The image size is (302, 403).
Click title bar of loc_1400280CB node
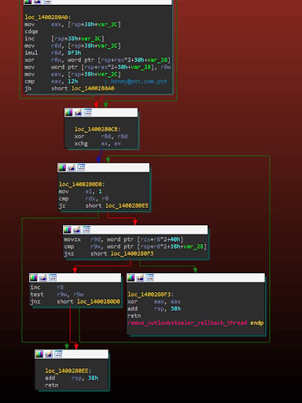click(x=101, y=113)
